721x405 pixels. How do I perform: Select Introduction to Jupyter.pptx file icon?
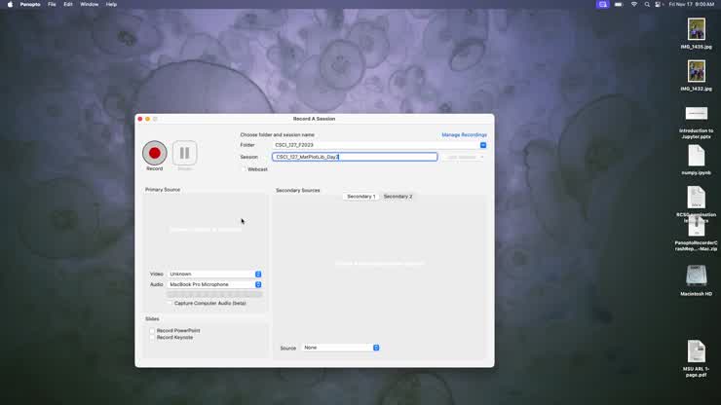[696, 114]
